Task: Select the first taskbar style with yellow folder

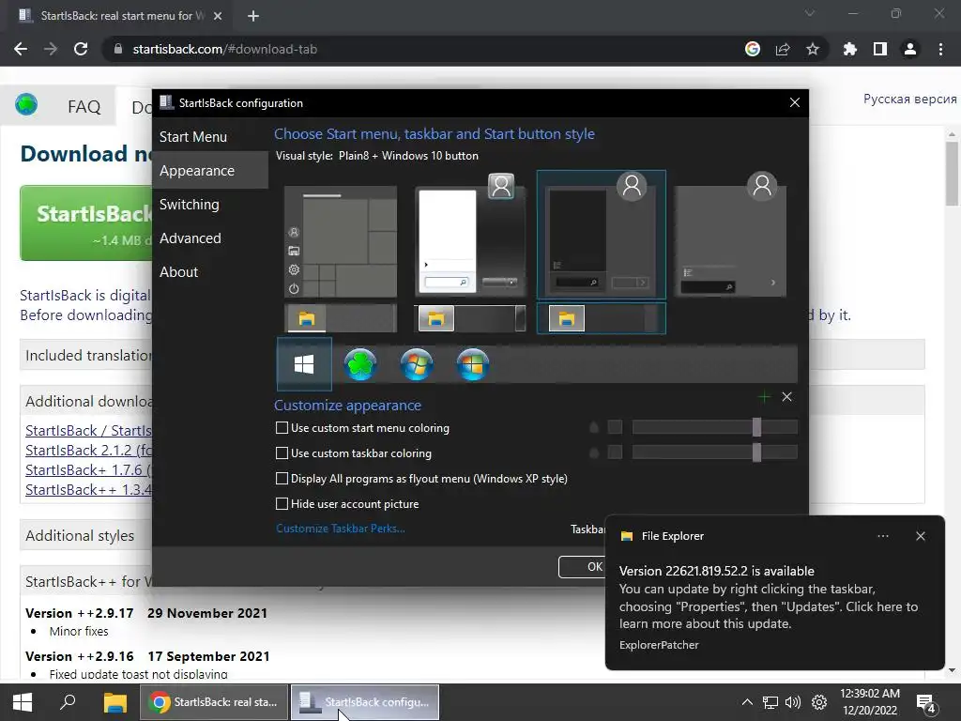Action: 341,318
